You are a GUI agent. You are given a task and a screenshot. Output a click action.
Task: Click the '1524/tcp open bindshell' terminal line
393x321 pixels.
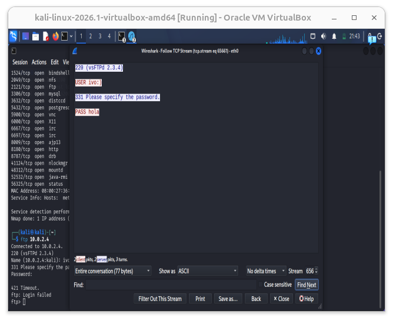pyautogui.click(x=40, y=73)
